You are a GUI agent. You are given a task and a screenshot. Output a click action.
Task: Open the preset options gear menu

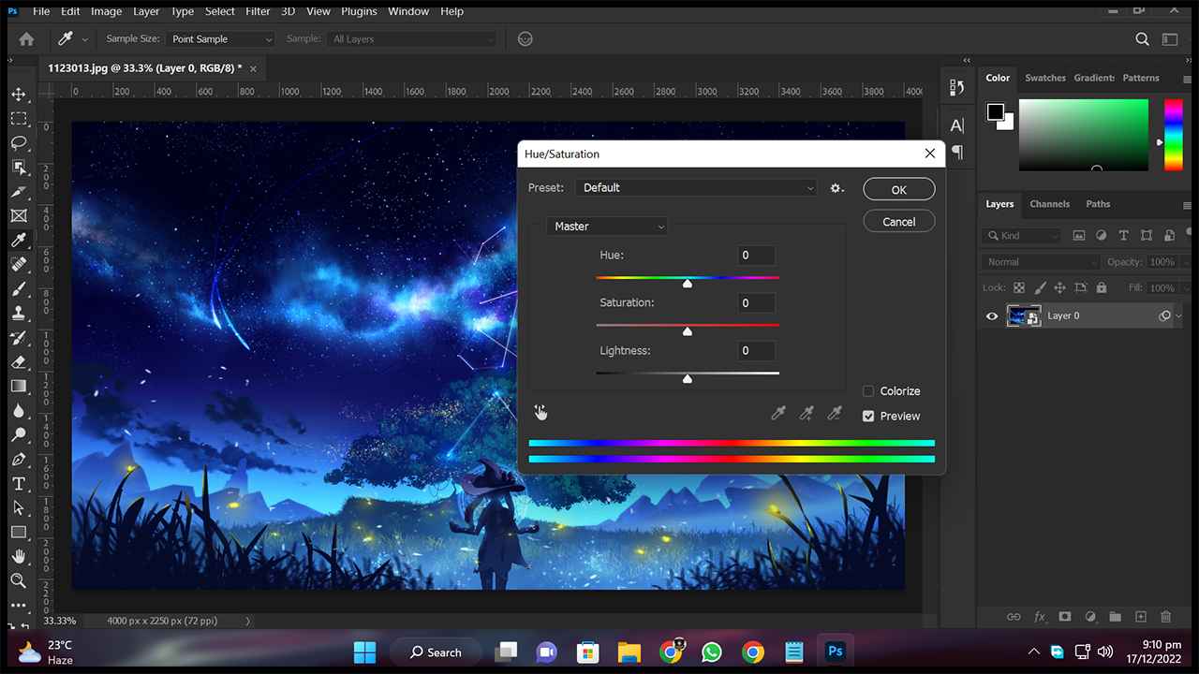[836, 188]
